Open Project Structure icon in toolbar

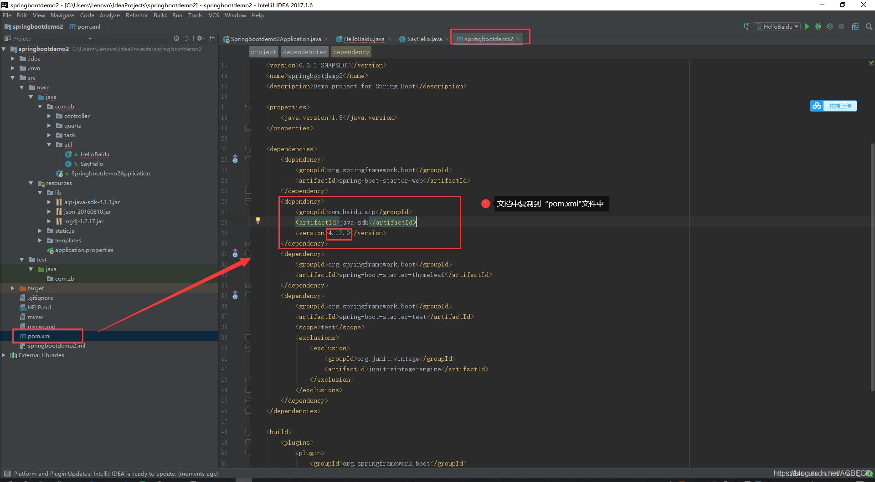855,27
